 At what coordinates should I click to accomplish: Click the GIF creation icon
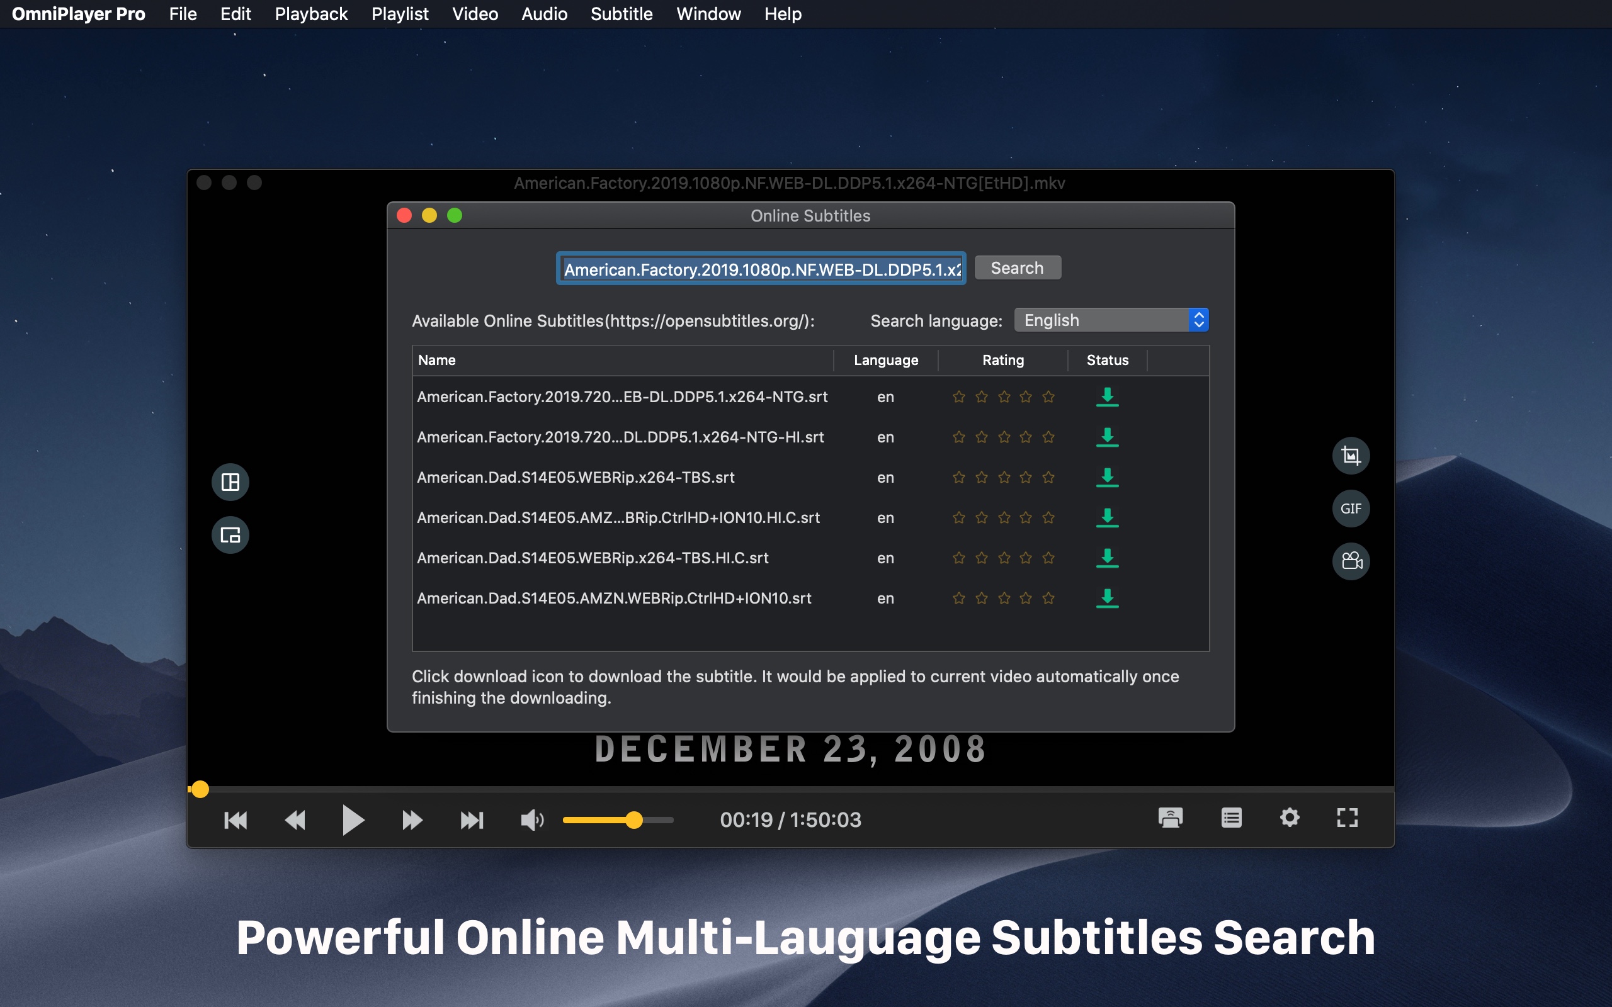tap(1349, 508)
